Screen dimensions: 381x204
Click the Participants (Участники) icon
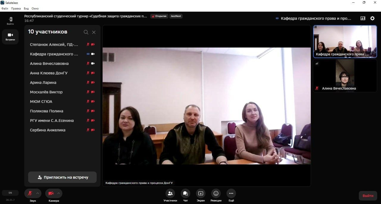click(x=170, y=193)
